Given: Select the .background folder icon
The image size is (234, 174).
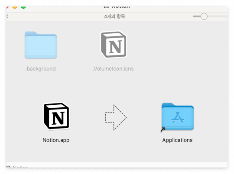Looking at the screenshot, I should tap(41, 45).
